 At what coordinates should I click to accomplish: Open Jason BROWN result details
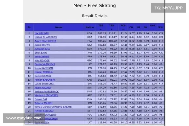click(x=42, y=45)
